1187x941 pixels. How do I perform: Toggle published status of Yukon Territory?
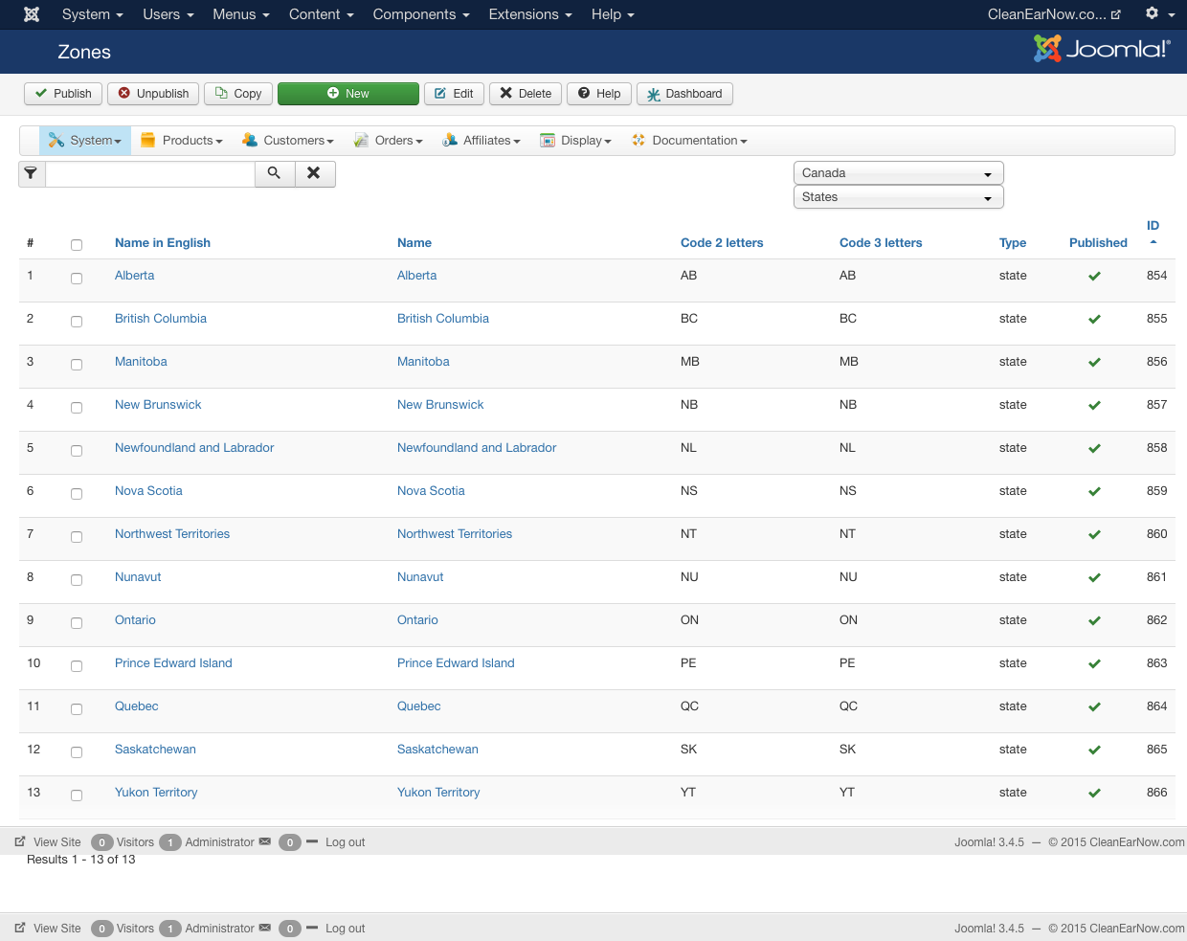pos(1094,793)
